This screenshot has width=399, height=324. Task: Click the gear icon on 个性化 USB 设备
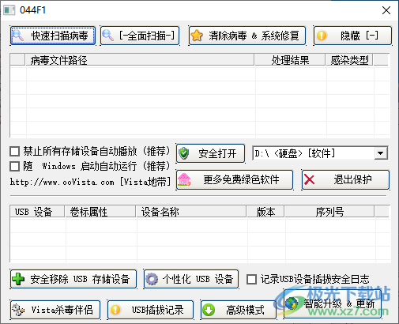pos(152,279)
